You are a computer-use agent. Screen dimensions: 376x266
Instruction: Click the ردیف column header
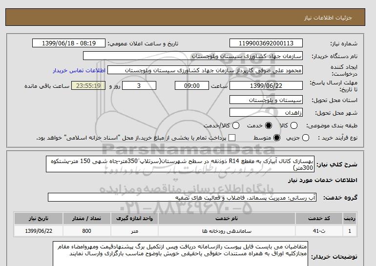point(350,218)
